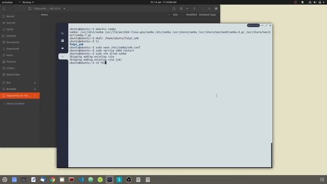This screenshot has width=327, height=184.
Task: Open search in the Files window
Action: click(174, 9)
